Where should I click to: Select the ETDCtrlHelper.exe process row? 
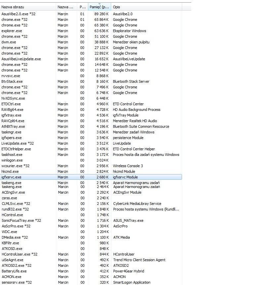pyautogui.click(x=91, y=149)
